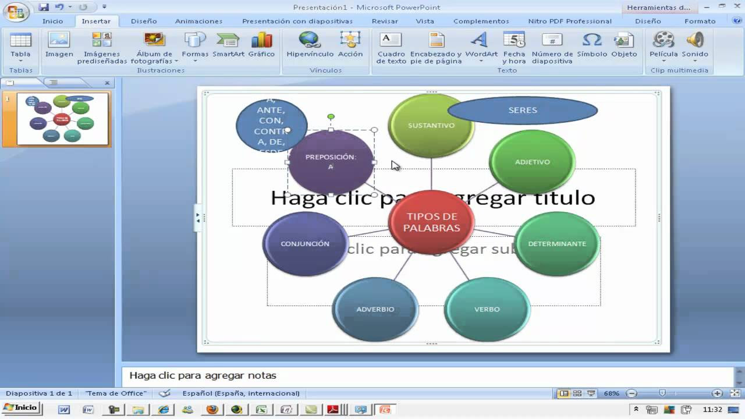This screenshot has width=745, height=419.
Task: Switch to Normal view
Action: [x=563, y=393]
